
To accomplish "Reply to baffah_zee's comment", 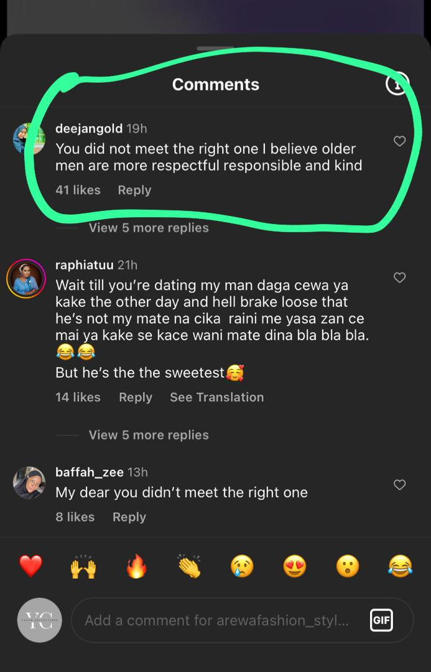I will coord(129,517).
